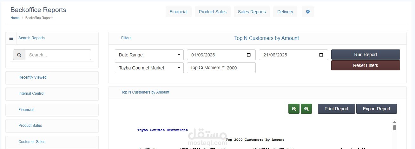Open calendar picker for the 21/06/2025 date
This screenshot has height=149, width=415.
pyautogui.click(x=321, y=55)
